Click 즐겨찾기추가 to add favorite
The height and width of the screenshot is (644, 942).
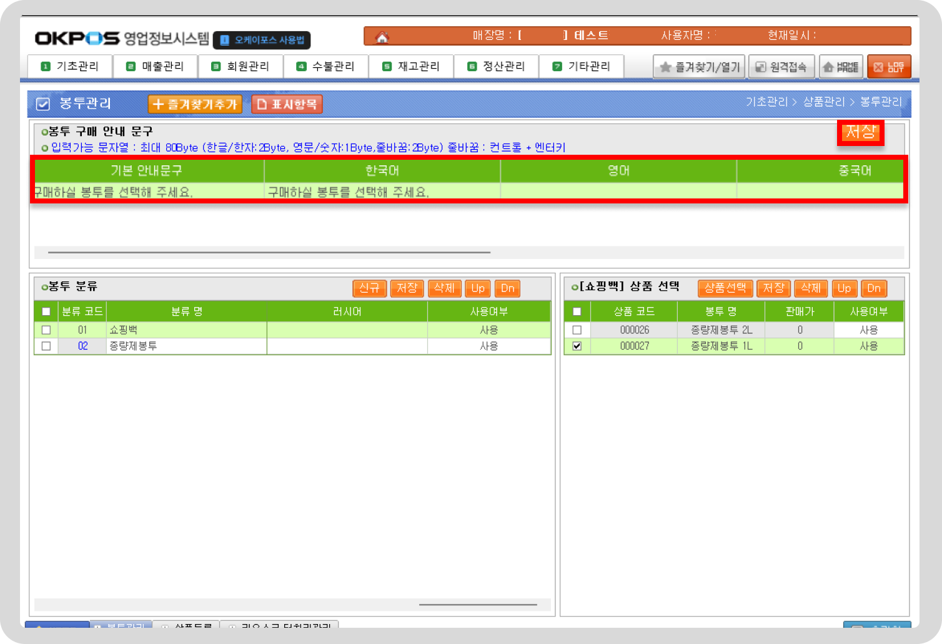tap(195, 104)
